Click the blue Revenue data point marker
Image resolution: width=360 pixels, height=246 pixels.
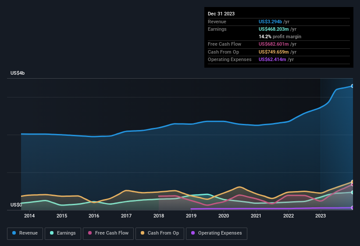tap(353, 86)
